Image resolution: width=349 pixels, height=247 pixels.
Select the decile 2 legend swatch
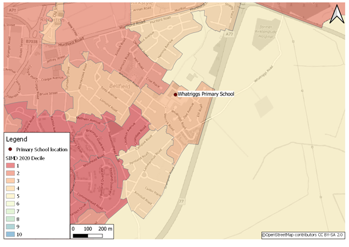click(11, 172)
